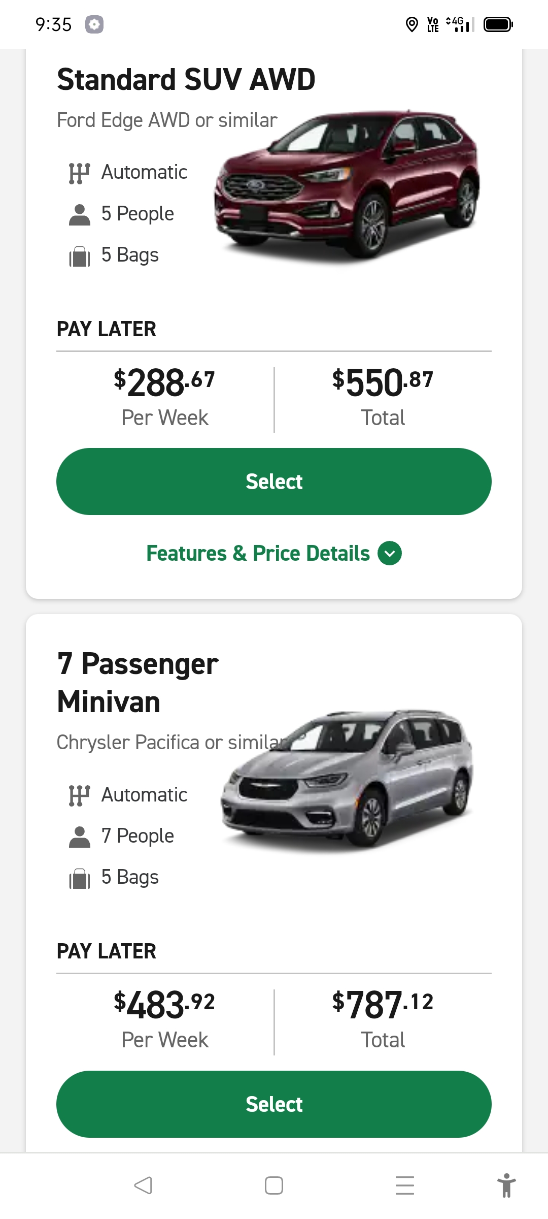Tap the transmission icon in the Minivan card

tap(79, 795)
